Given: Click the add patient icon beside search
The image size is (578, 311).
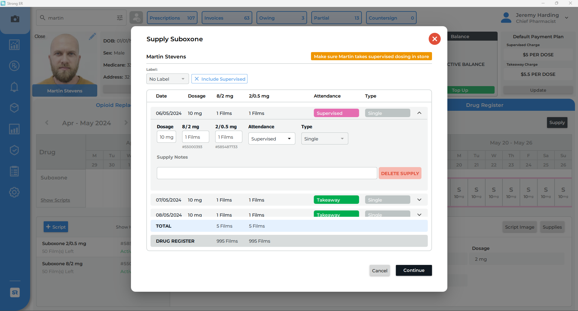Looking at the screenshot, I should click(x=136, y=17).
